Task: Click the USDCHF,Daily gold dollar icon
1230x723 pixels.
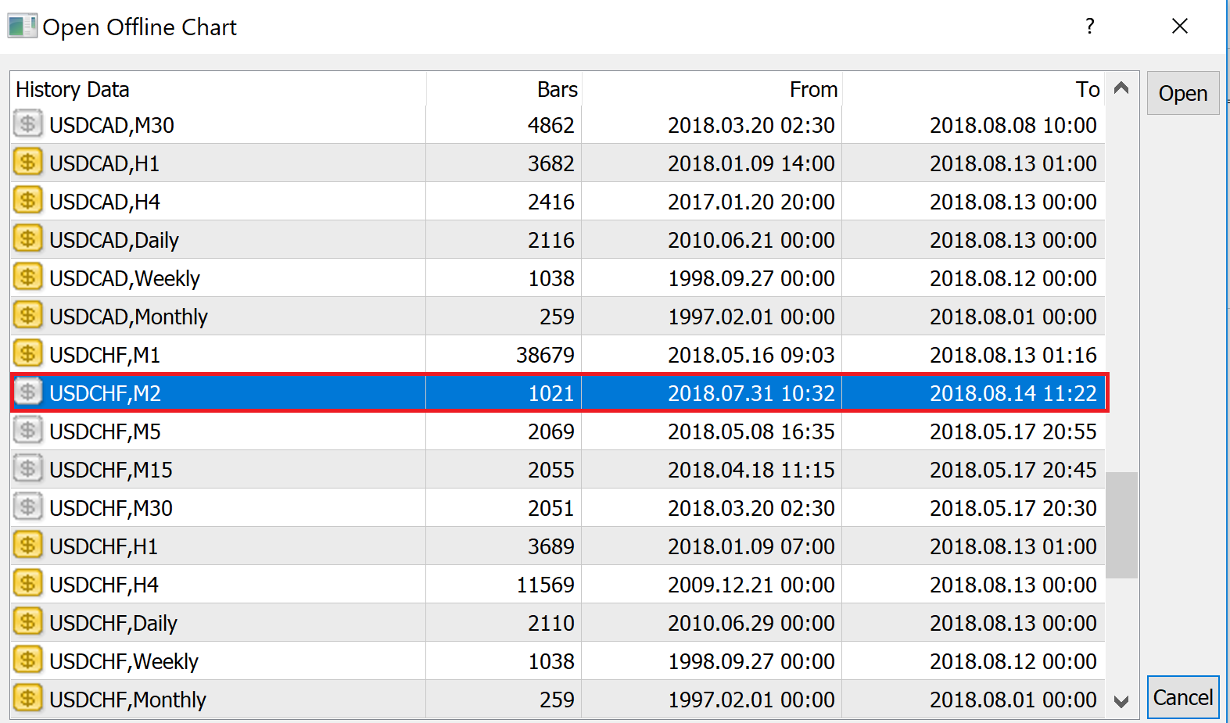Action: 28,621
